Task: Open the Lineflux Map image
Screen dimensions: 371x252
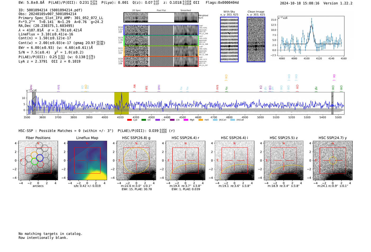Action: (x=87, y=160)
